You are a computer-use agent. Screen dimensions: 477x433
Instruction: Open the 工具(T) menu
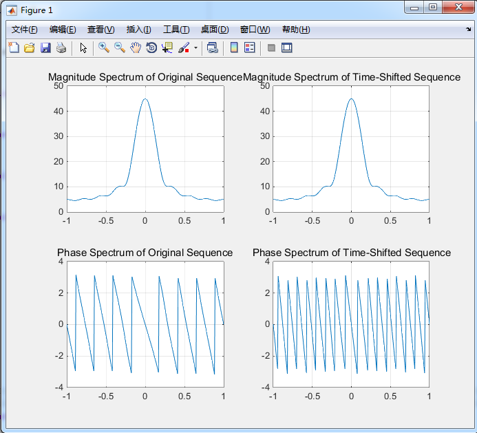pos(176,30)
